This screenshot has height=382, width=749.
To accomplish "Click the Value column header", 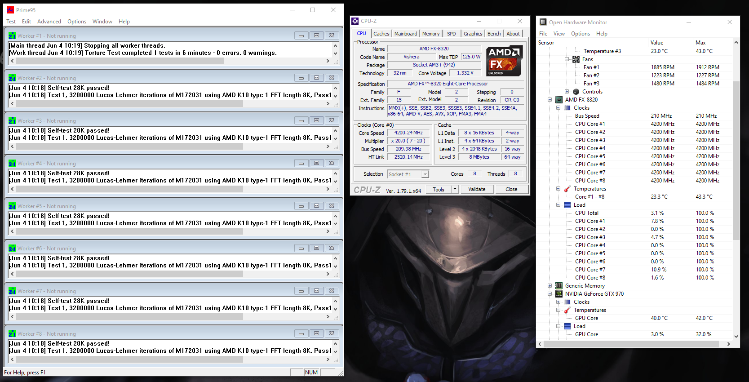I will pyautogui.click(x=670, y=43).
